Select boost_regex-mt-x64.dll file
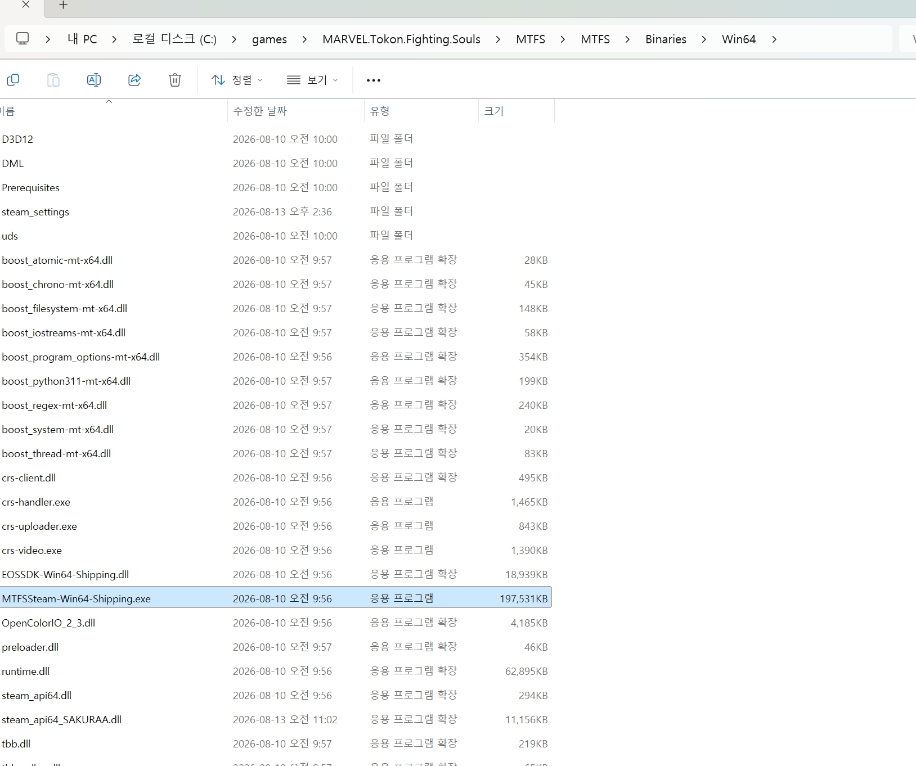 point(276,405)
